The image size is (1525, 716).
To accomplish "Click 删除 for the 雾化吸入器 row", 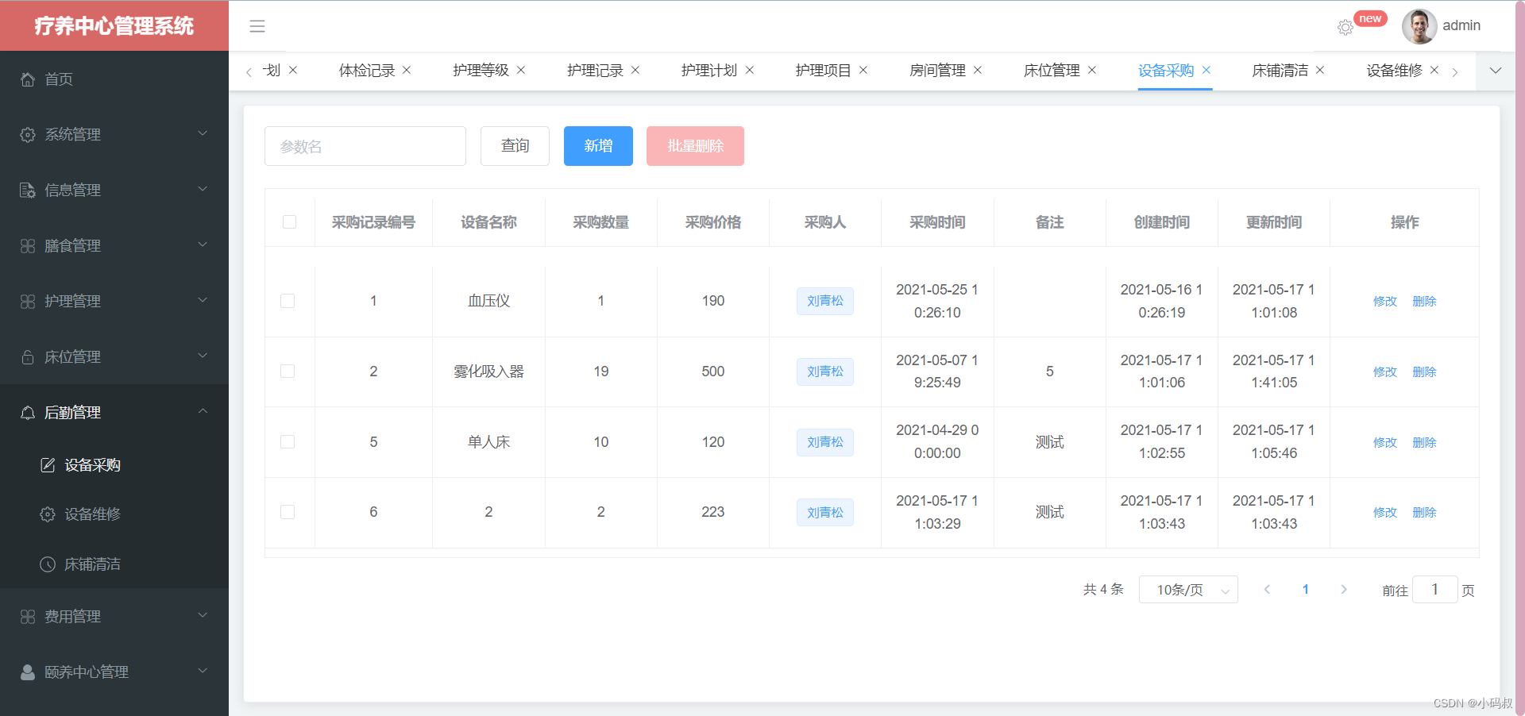I will [1425, 372].
